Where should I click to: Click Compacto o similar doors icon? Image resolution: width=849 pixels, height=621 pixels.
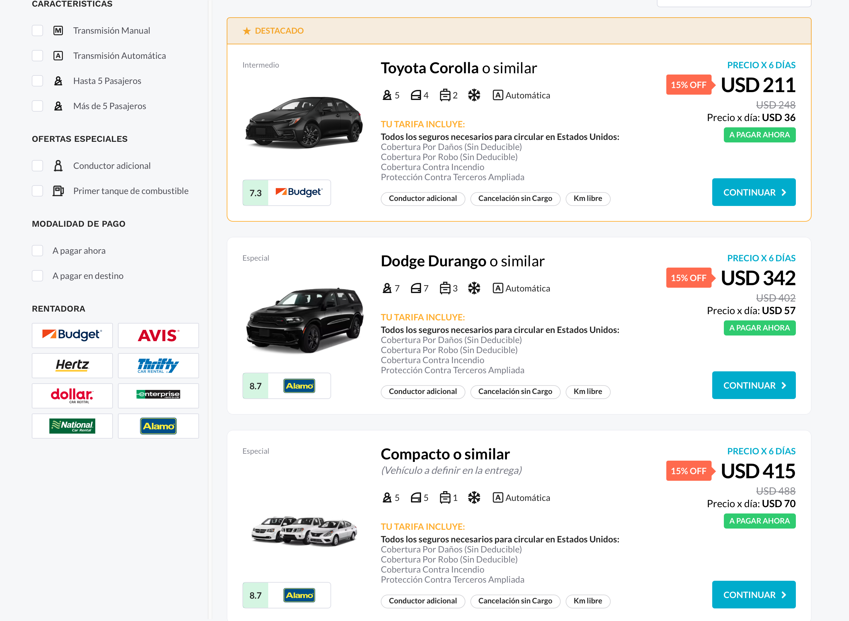pyautogui.click(x=416, y=498)
